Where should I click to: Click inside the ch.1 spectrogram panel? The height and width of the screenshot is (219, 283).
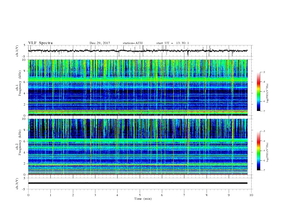(138, 87)
